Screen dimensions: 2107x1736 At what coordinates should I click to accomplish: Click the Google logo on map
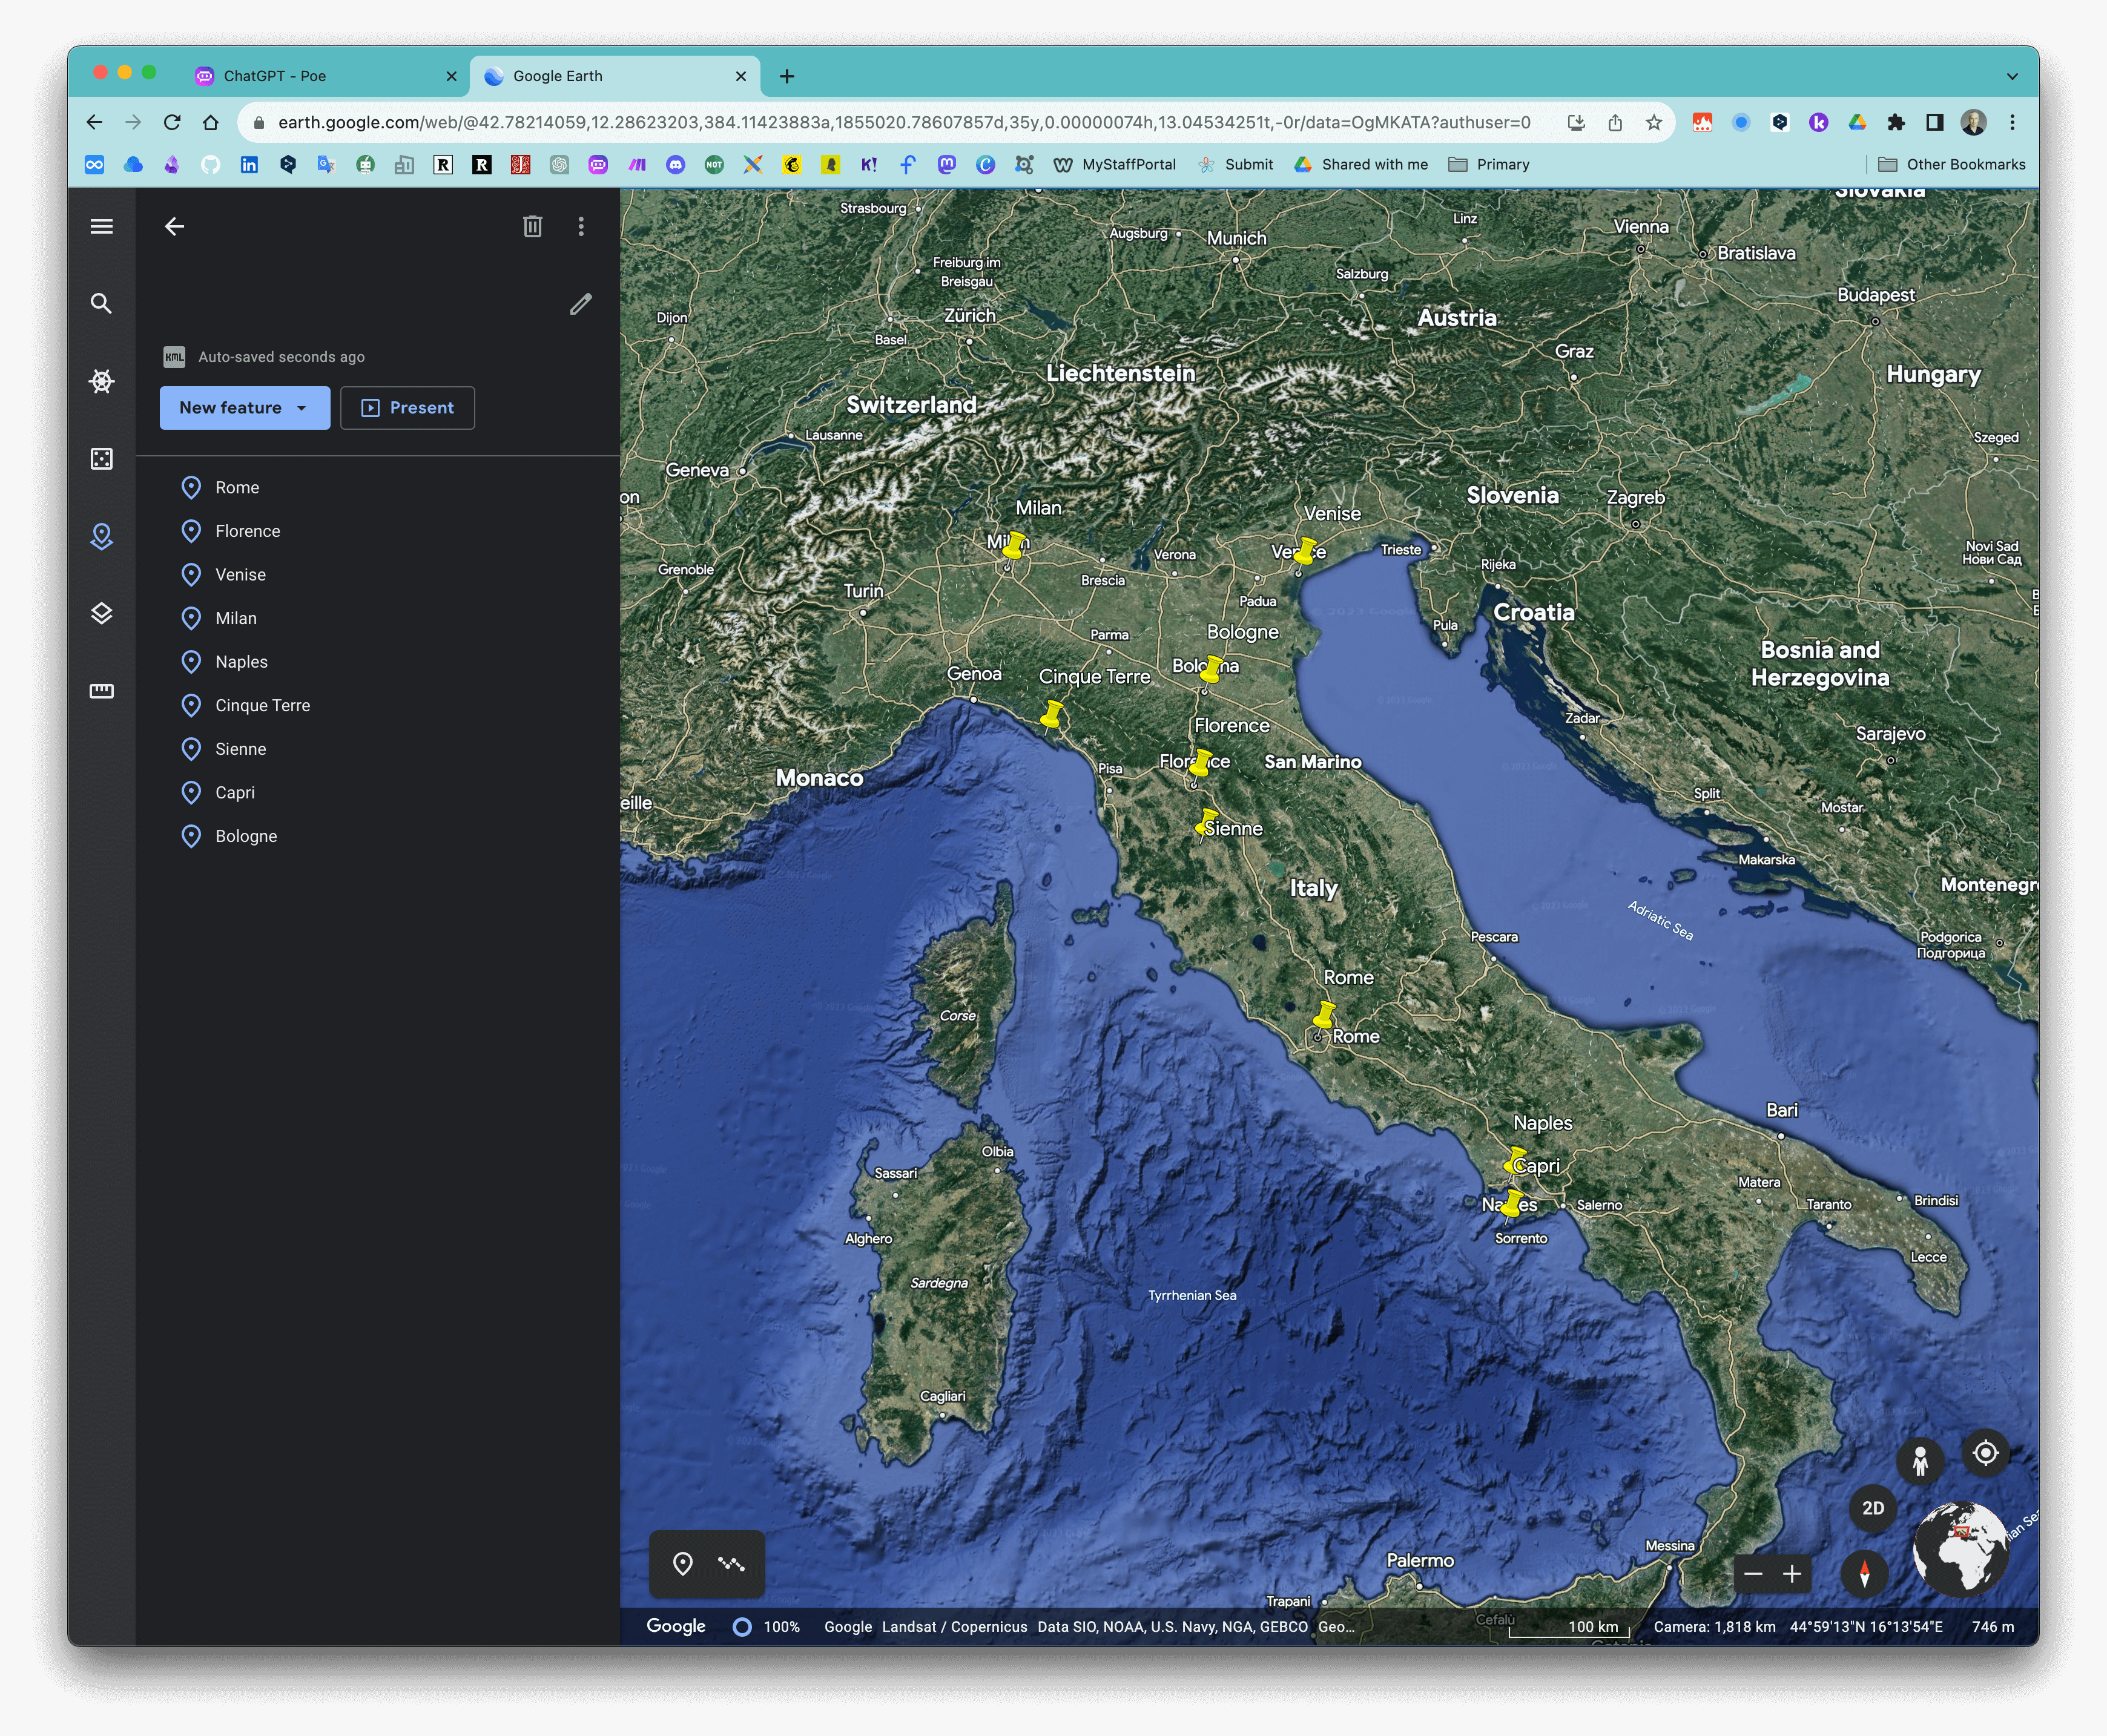tap(676, 1626)
